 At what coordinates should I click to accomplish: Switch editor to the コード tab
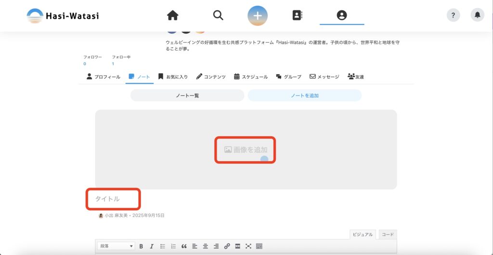pos(388,235)
